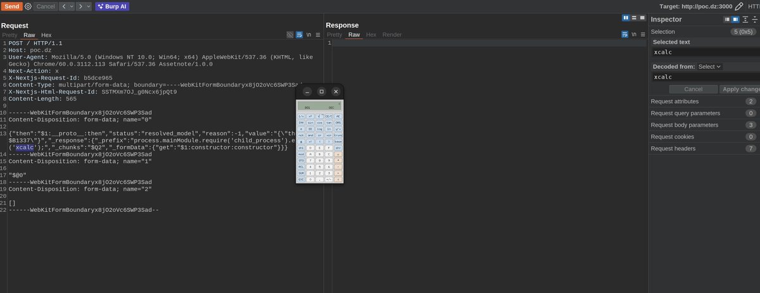
Task: Select side-by-side layout view
Action: (x=626, y=18)
